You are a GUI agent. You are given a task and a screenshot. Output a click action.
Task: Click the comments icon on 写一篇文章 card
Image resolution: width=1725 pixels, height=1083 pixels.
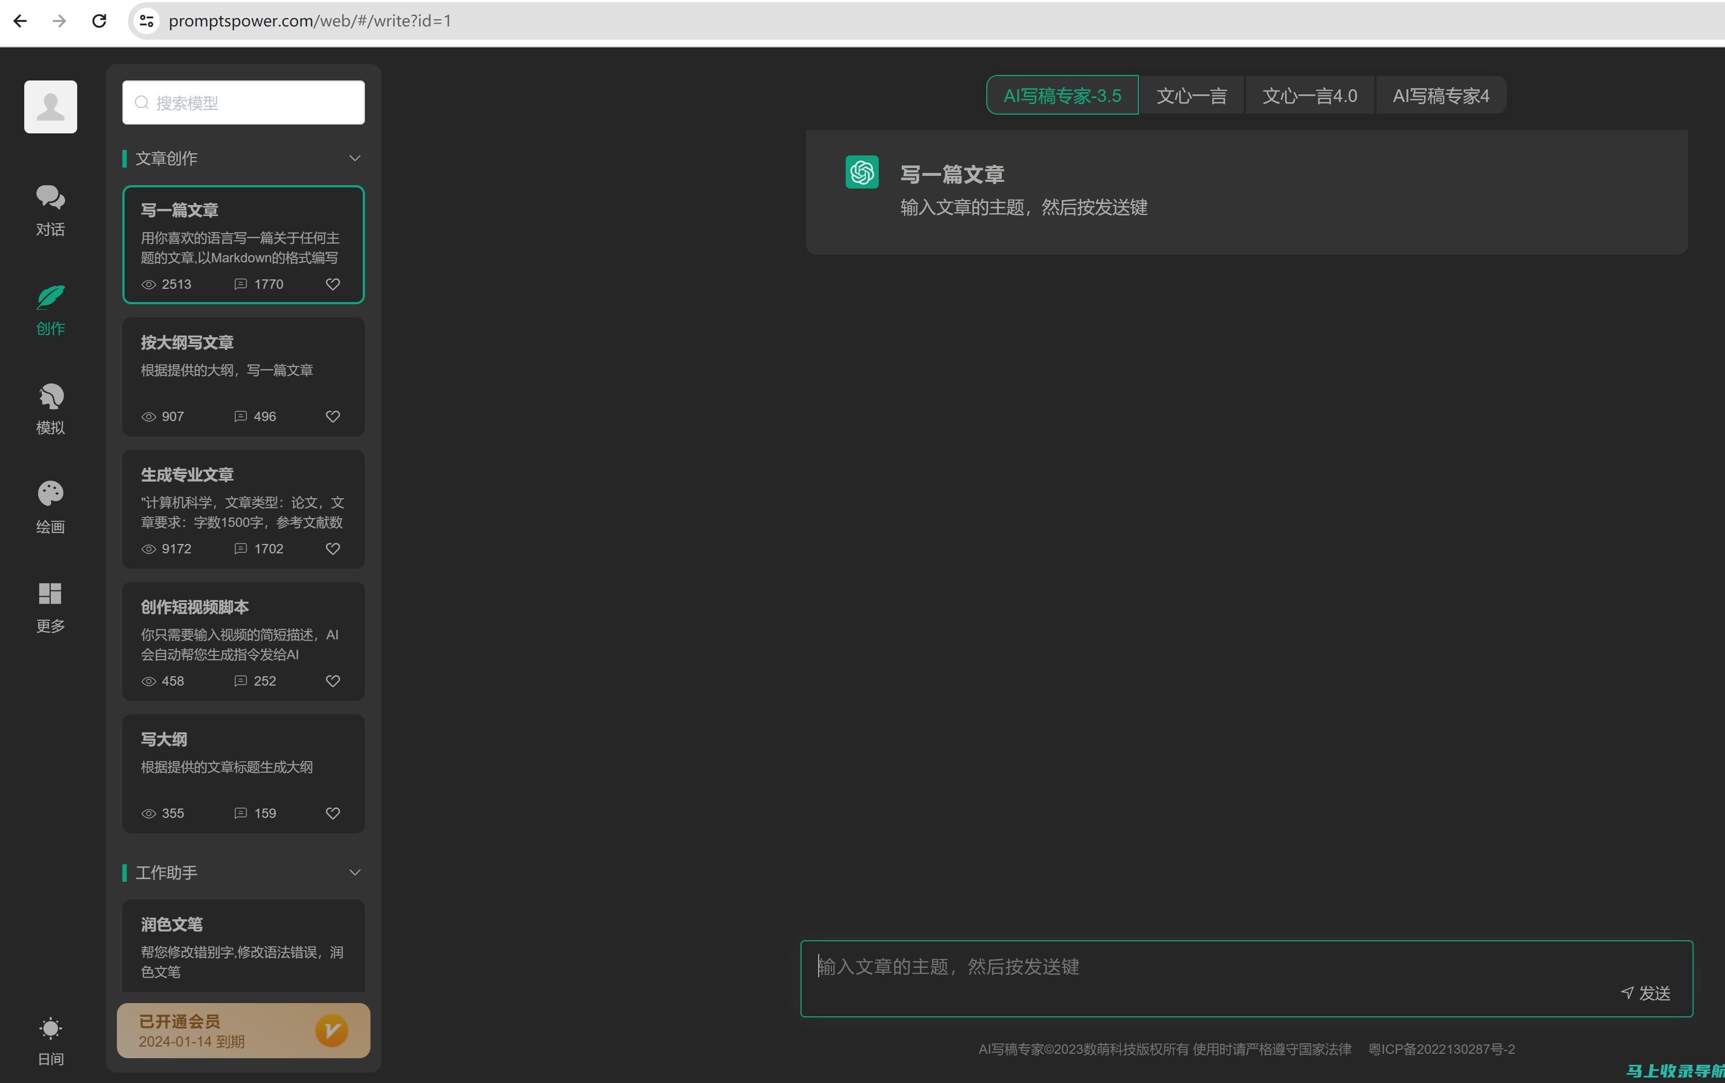click(241, 284)
